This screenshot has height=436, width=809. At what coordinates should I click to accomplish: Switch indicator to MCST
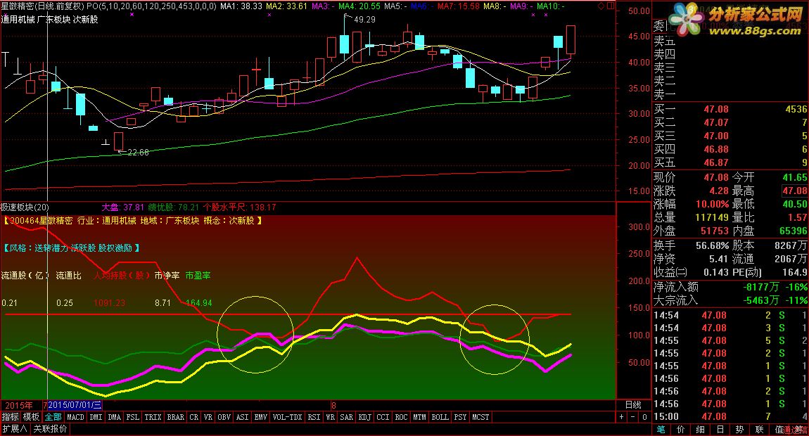pos(480,417)
